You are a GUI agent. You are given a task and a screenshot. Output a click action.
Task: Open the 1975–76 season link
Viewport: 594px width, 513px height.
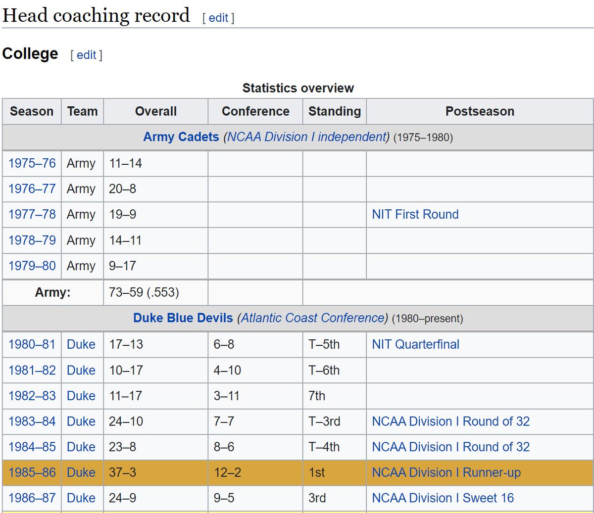pos(32,163)
